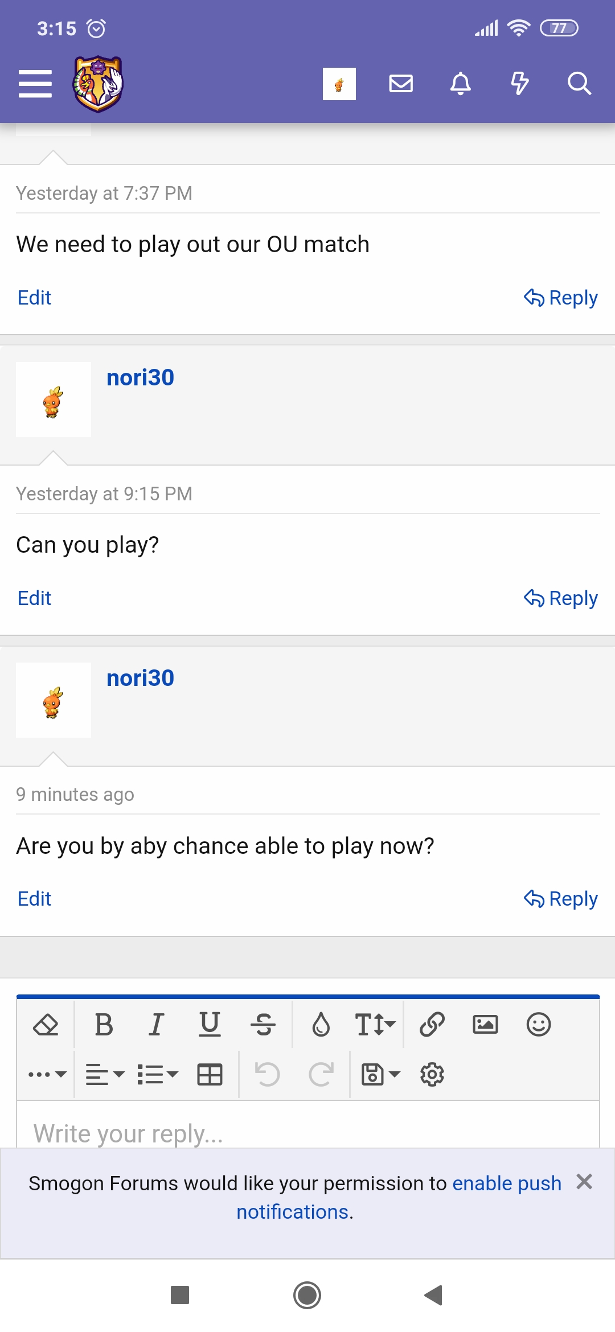Open the smilies emoji picker
The width and height of the screenshot is (615, 1332).
click(x=539, y=1025)
